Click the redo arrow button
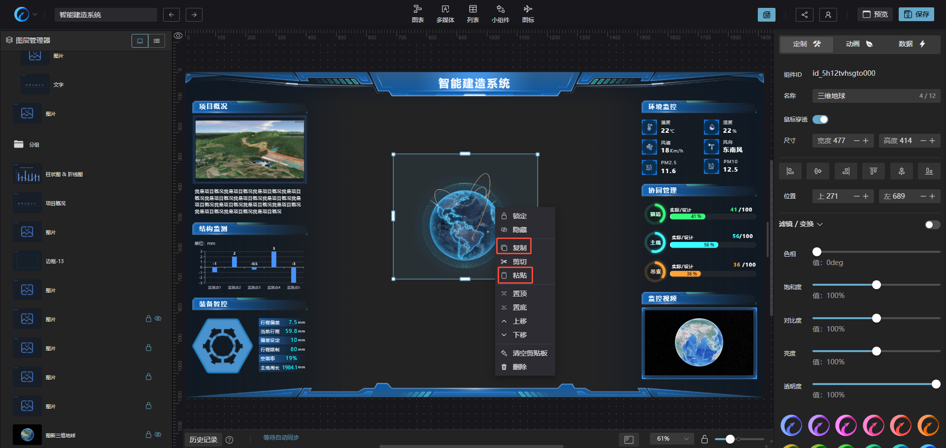Image resolution: width=946 pixels, height=448 pixels. 194,15
